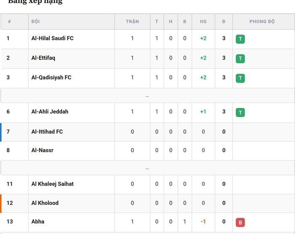
Task: Open Al-Ettifaq team link
Action: click(43, 58)
